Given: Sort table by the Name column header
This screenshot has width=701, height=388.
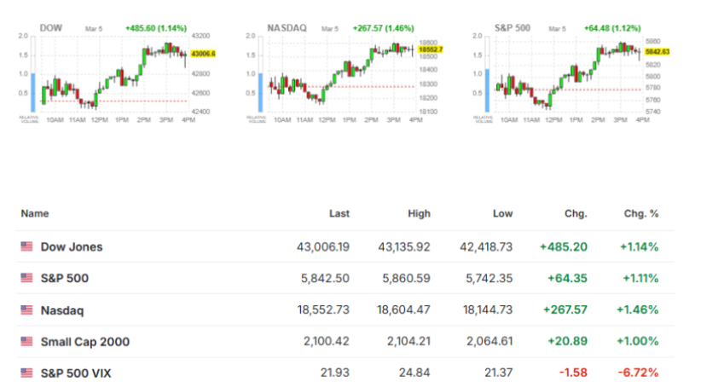Looking at the screenshot, I should tap(35, 213).
